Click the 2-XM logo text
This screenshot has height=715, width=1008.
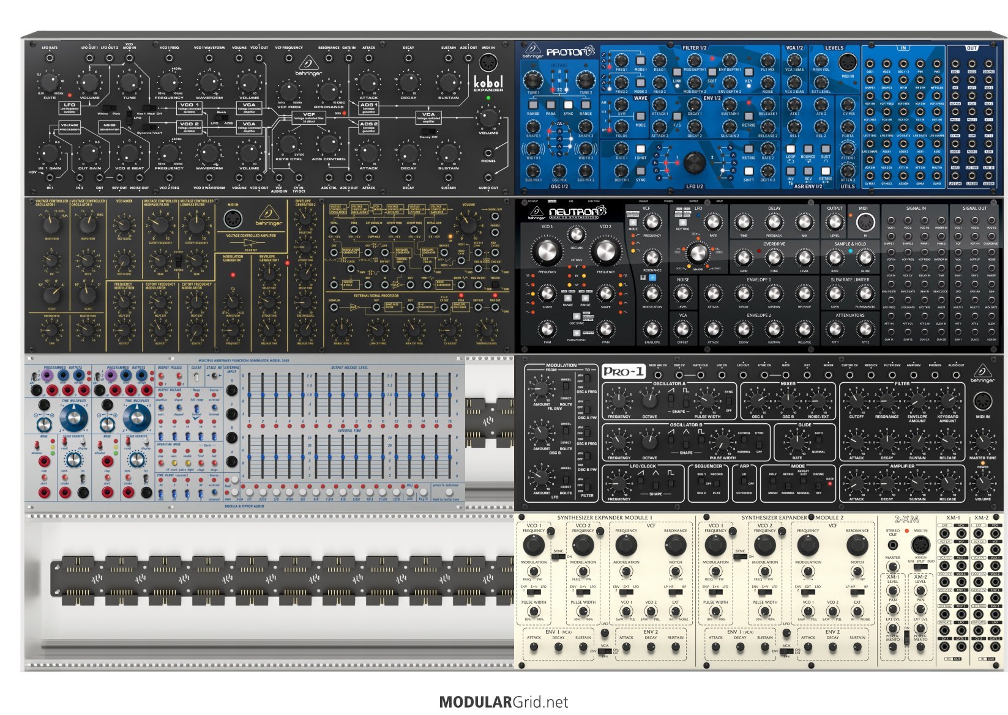pos(906,519)
